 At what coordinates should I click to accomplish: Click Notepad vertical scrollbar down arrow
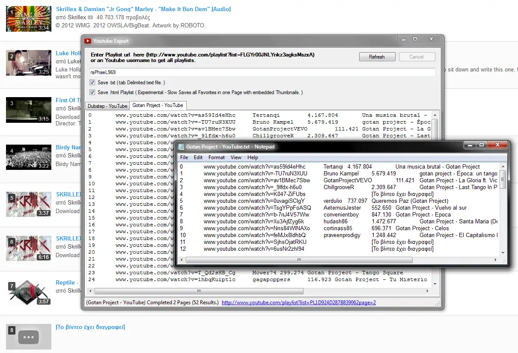point(503,252)
